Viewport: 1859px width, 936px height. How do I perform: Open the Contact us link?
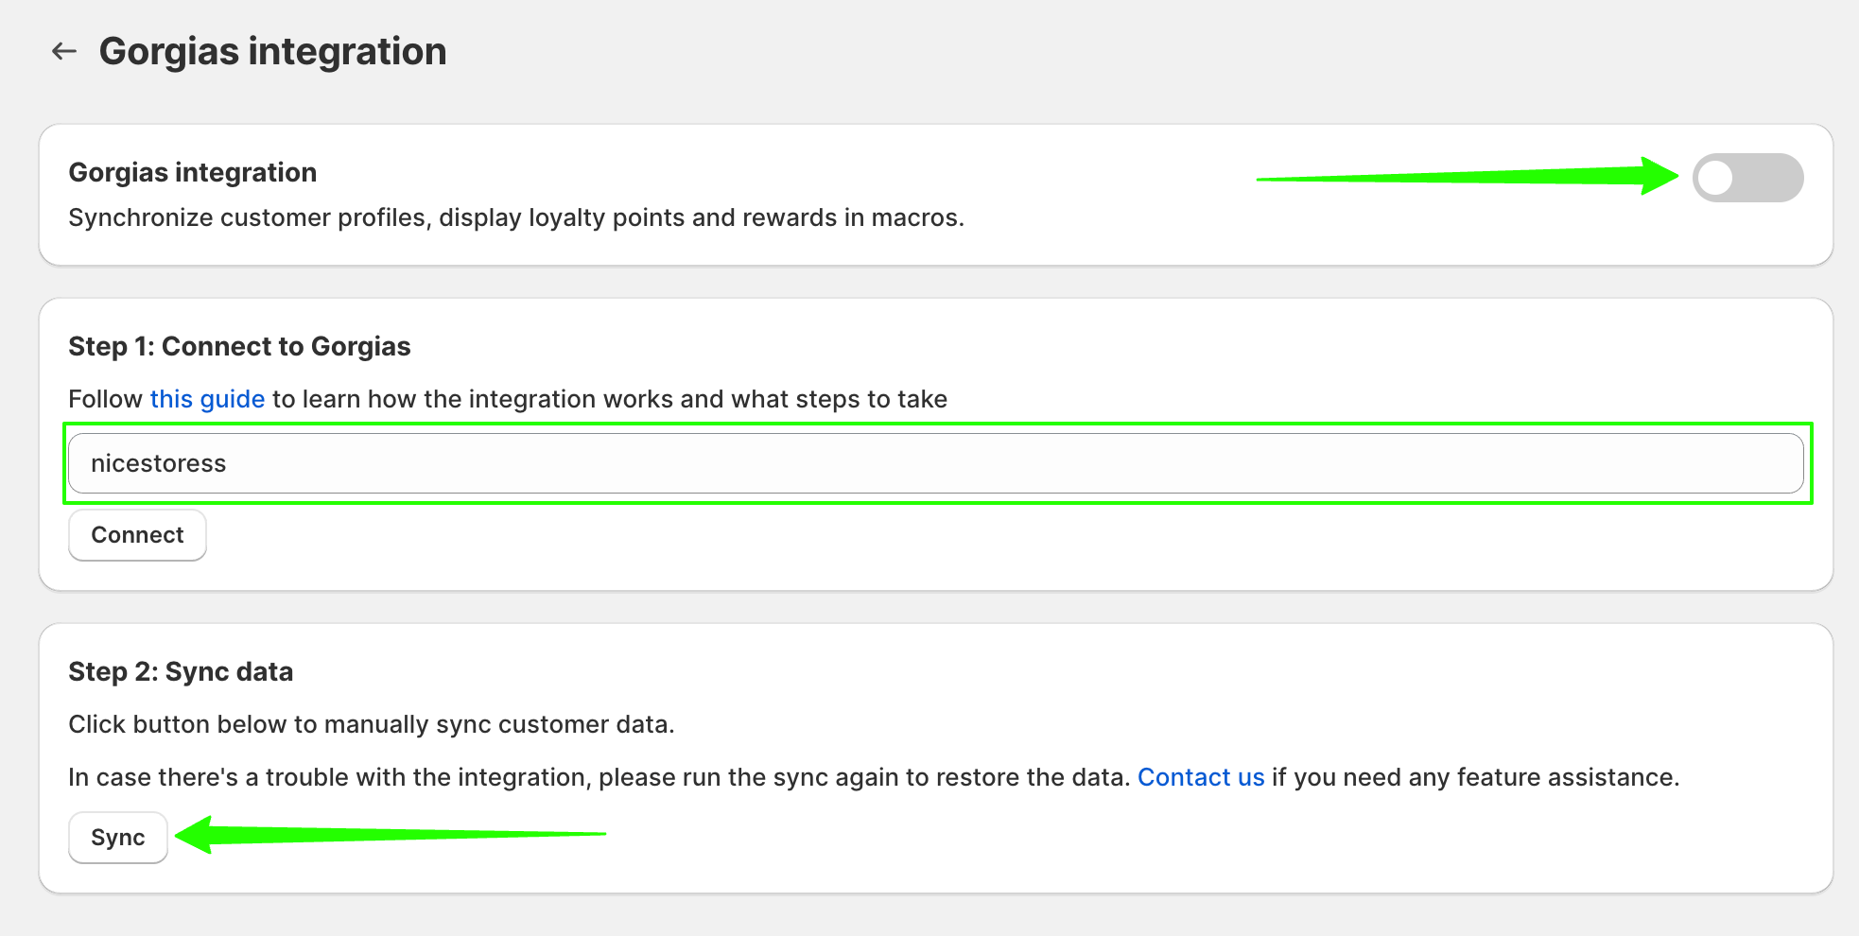tap(1201, 777)
